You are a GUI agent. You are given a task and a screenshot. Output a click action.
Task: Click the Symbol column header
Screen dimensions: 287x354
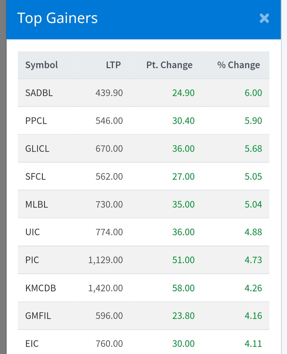point(41,65)
